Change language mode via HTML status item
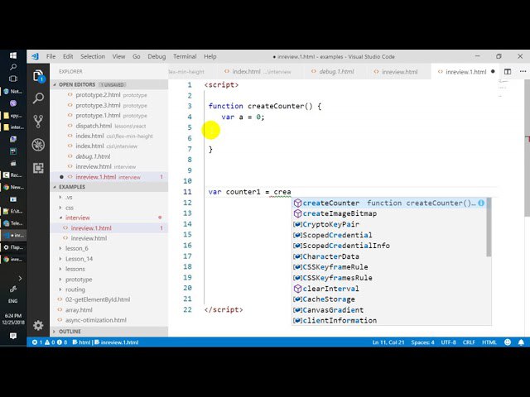 (x=489, y=342)
